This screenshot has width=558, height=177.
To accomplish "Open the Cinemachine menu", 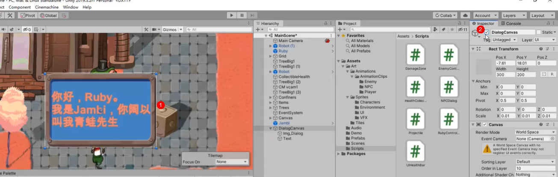I will [47, 7].
